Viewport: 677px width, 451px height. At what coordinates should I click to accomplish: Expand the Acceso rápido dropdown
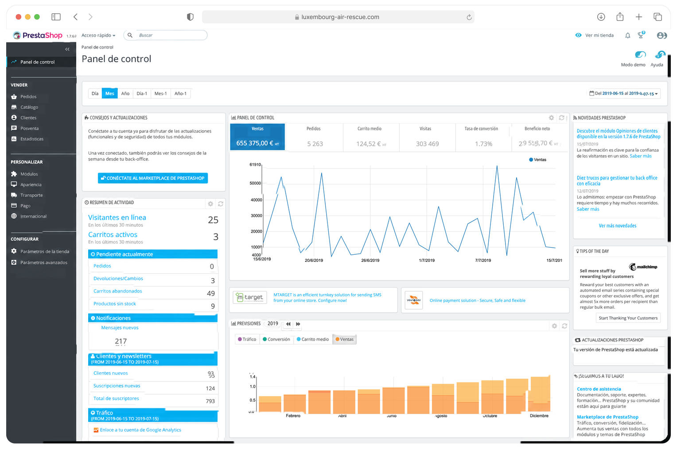[x=98, y=35]
